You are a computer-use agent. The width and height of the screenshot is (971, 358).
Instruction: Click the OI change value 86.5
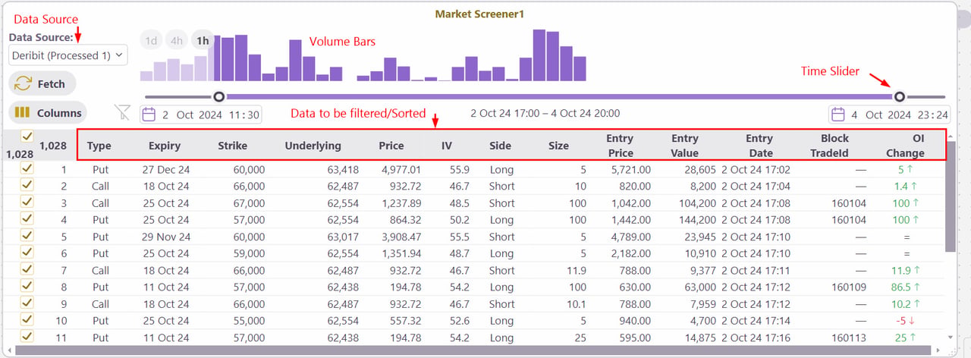tap(901, 286)
